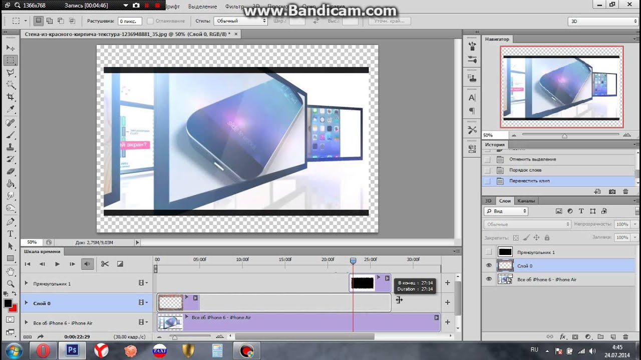Open the Заливка fill dropdown
Screen dimensions: 641x360
click(635, 237)
